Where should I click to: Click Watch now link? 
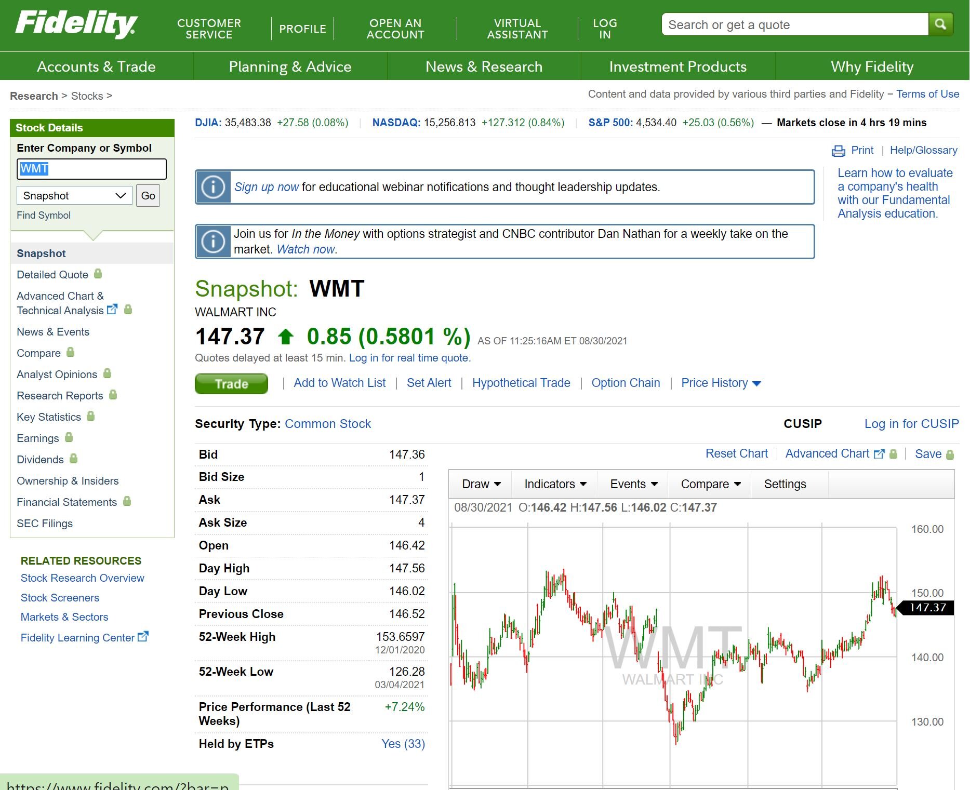click(305, 249)
